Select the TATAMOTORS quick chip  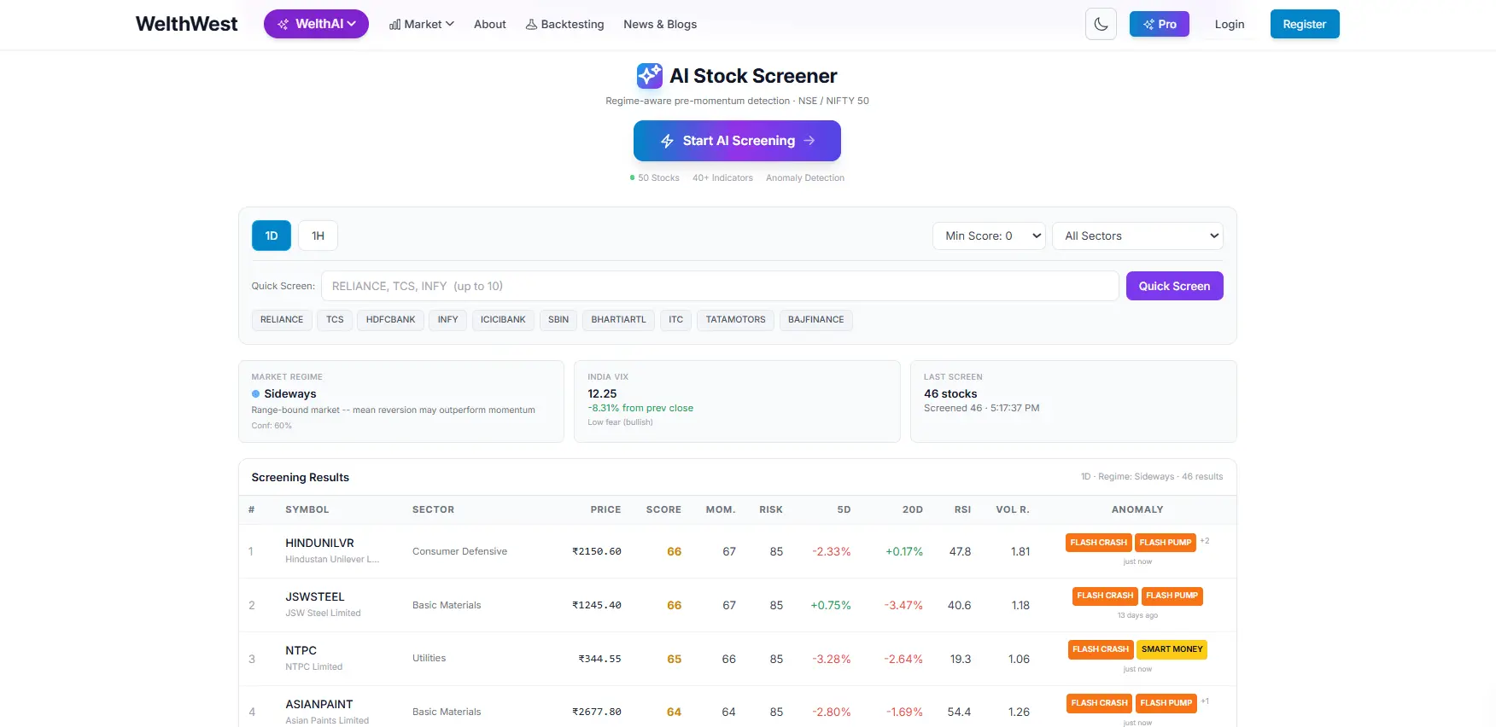point(735,320)
